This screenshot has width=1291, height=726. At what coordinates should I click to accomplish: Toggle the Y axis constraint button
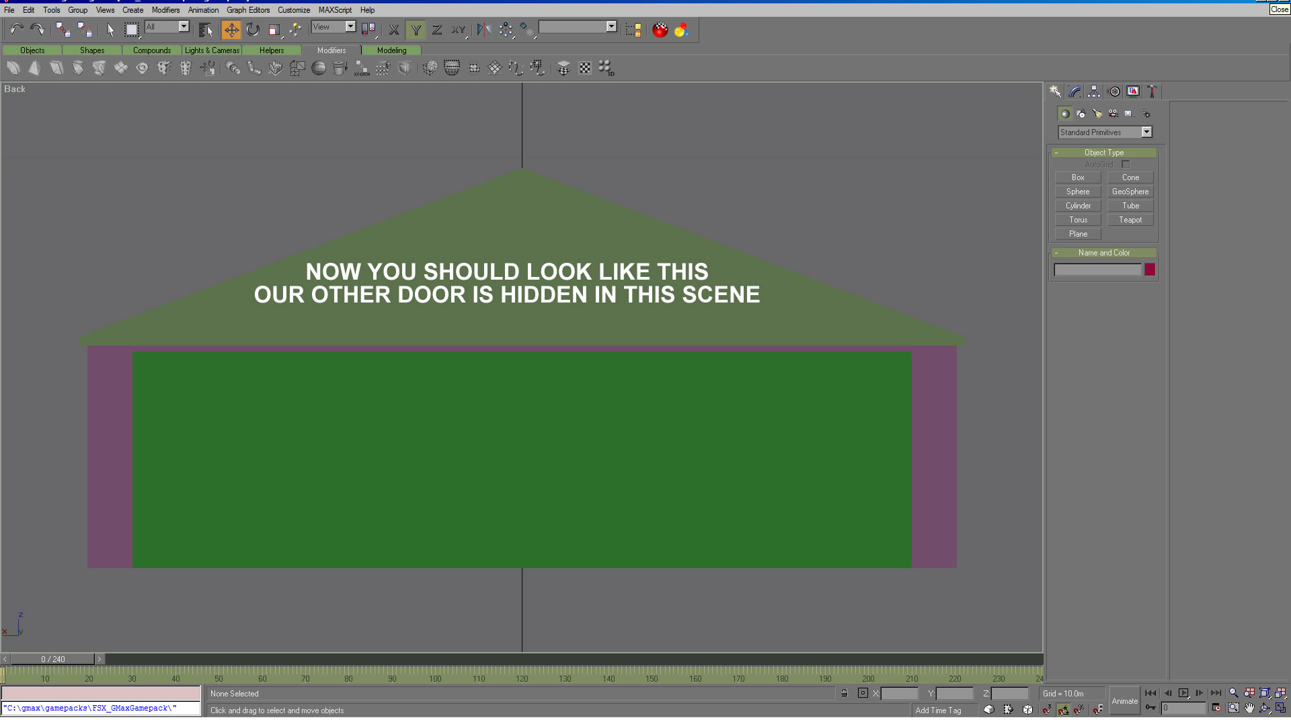click(x=416, y=30)
